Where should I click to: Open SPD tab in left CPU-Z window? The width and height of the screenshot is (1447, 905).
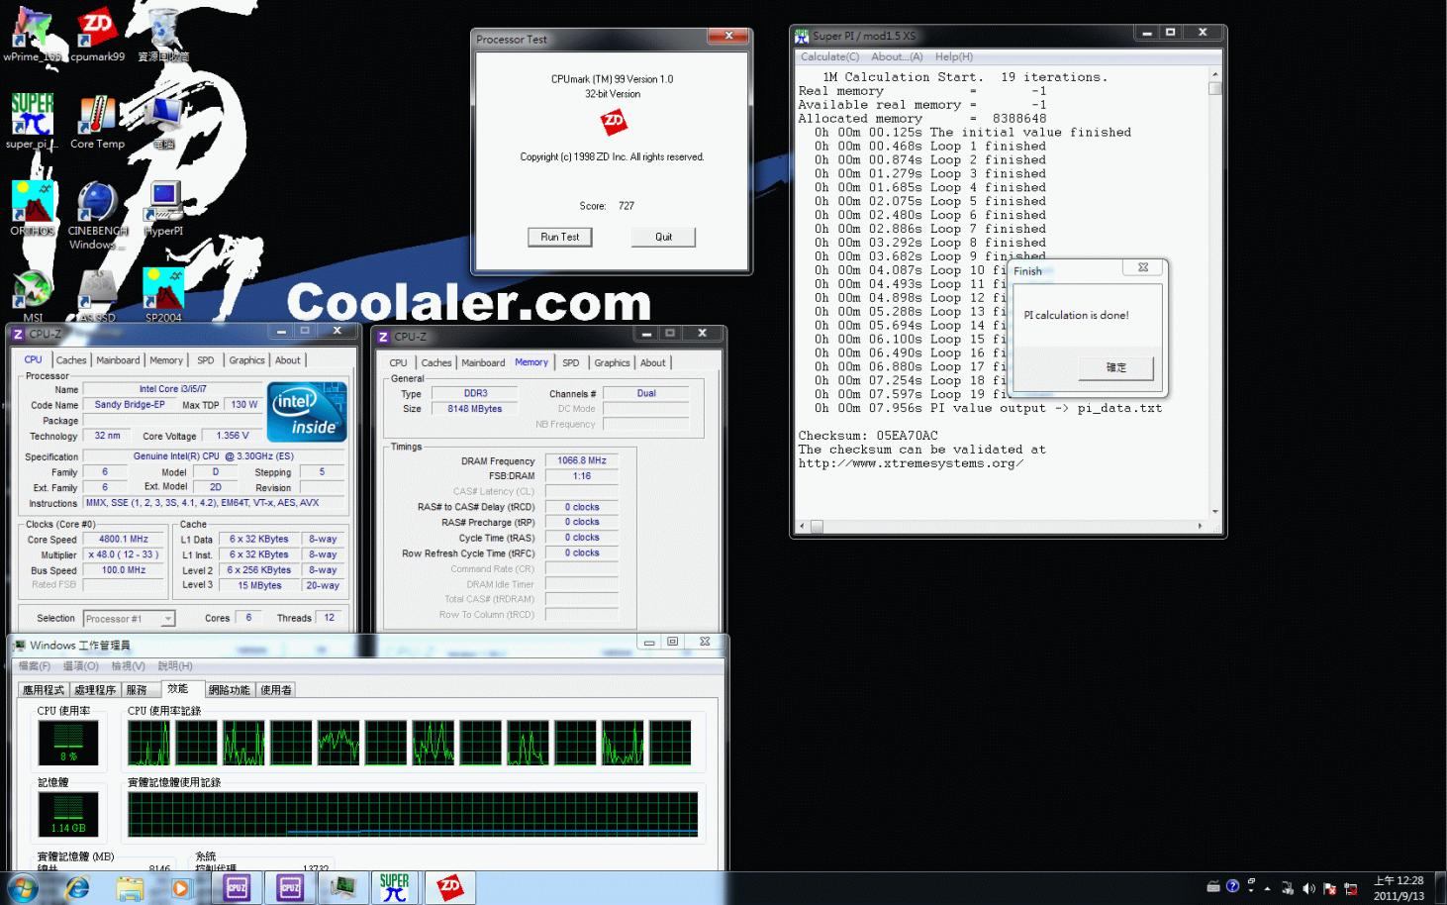click(205, 360)
